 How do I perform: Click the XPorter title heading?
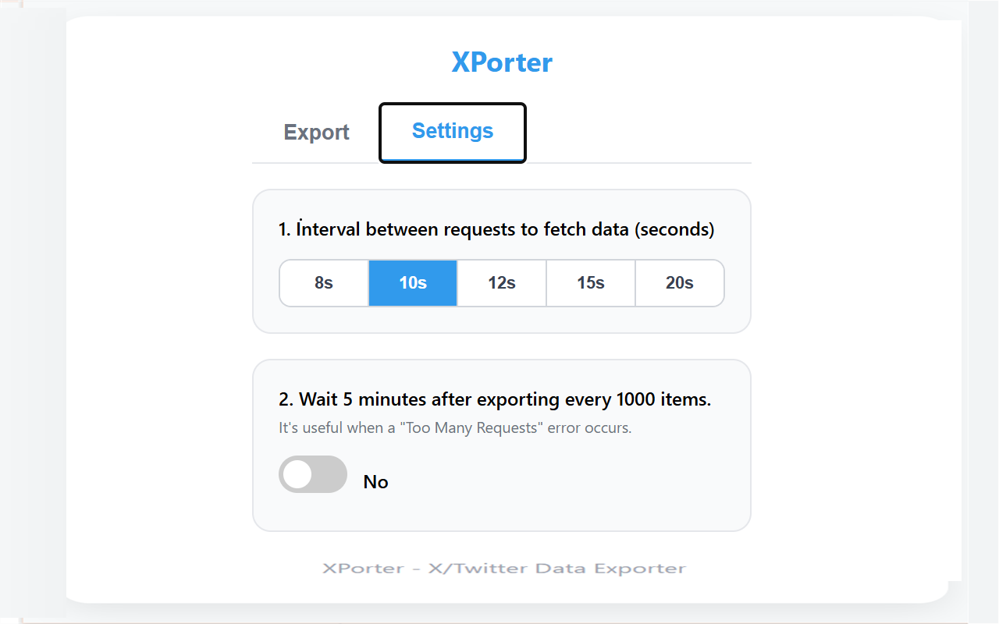[x=503, y=62]
